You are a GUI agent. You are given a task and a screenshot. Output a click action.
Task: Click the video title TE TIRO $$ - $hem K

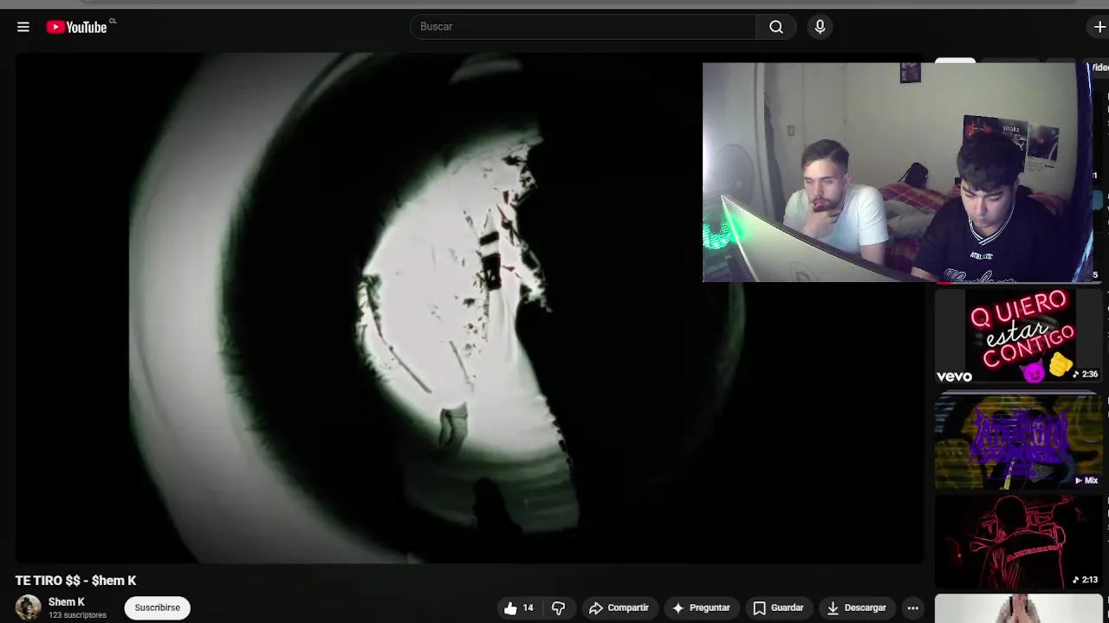[75, 581]
